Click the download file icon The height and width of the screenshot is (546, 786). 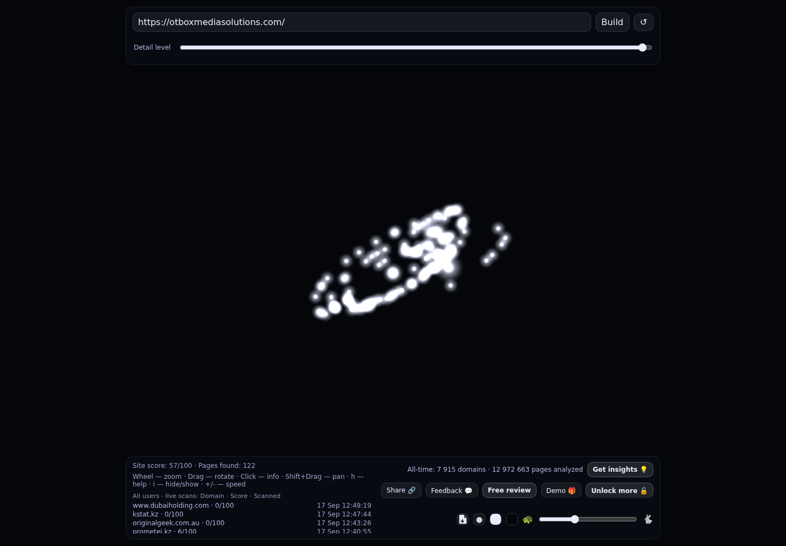(x=463, y=519)
